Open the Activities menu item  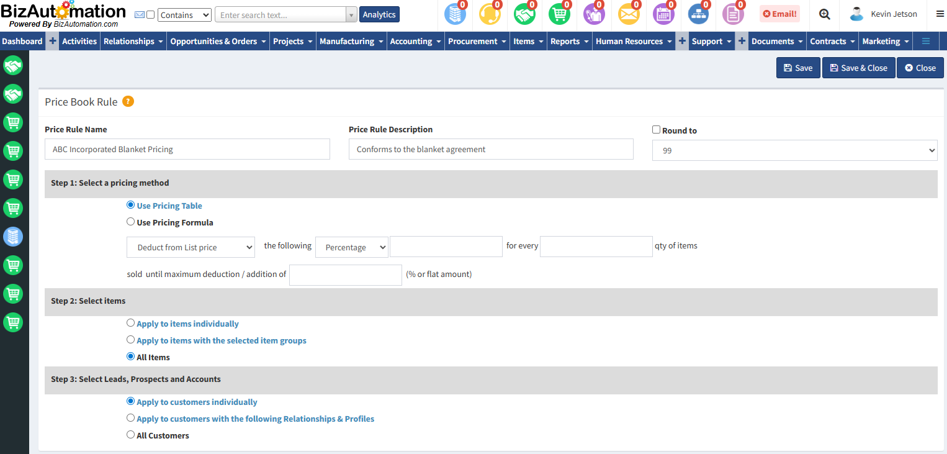pyautogui.click(x=79, y=41)
